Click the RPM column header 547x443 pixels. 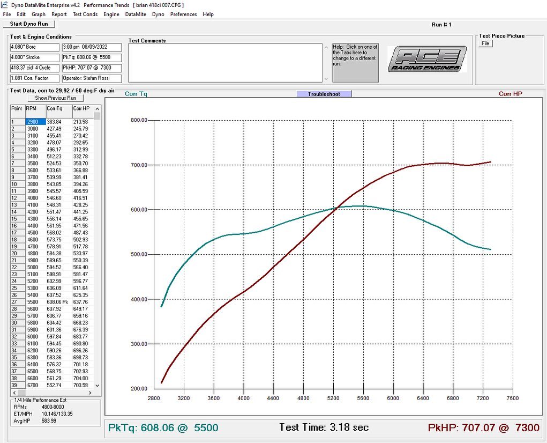pos(35,111)
